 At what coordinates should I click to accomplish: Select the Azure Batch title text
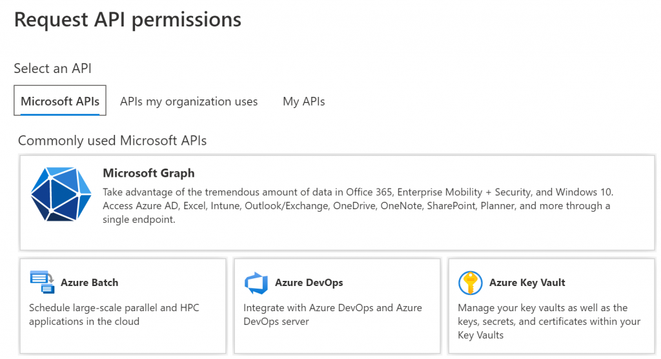[89, 283]
